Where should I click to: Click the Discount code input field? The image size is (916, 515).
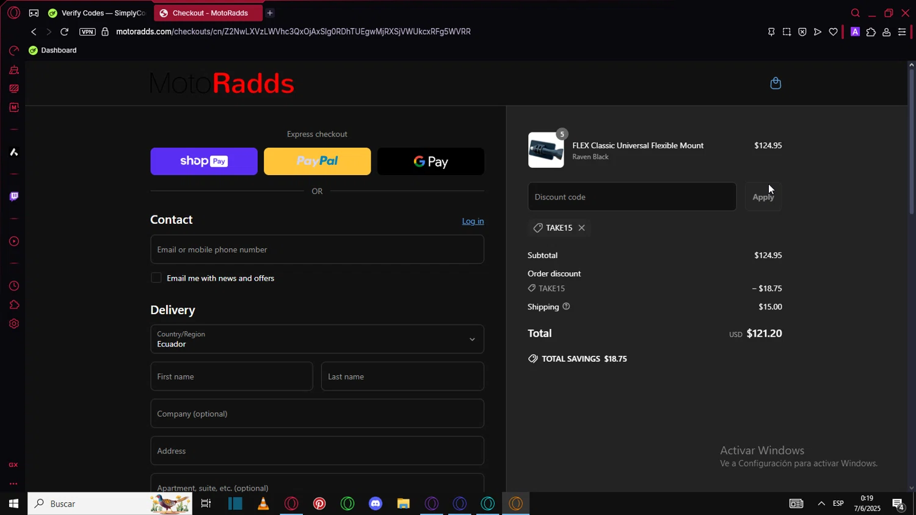632,196
